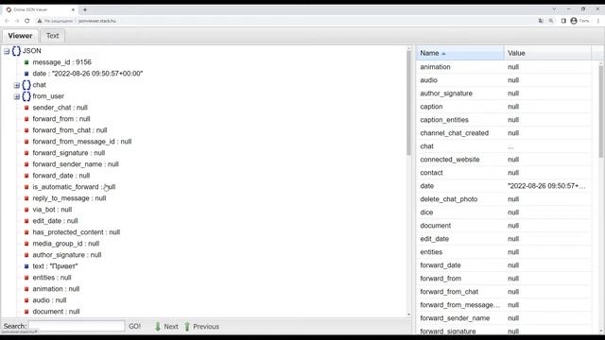Click the Search input field
The width and height of the screenshot is (605, 340).
pos(77,326)
